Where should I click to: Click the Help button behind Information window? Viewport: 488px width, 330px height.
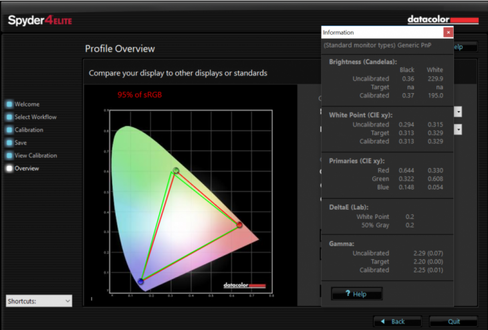click(465, 47)
